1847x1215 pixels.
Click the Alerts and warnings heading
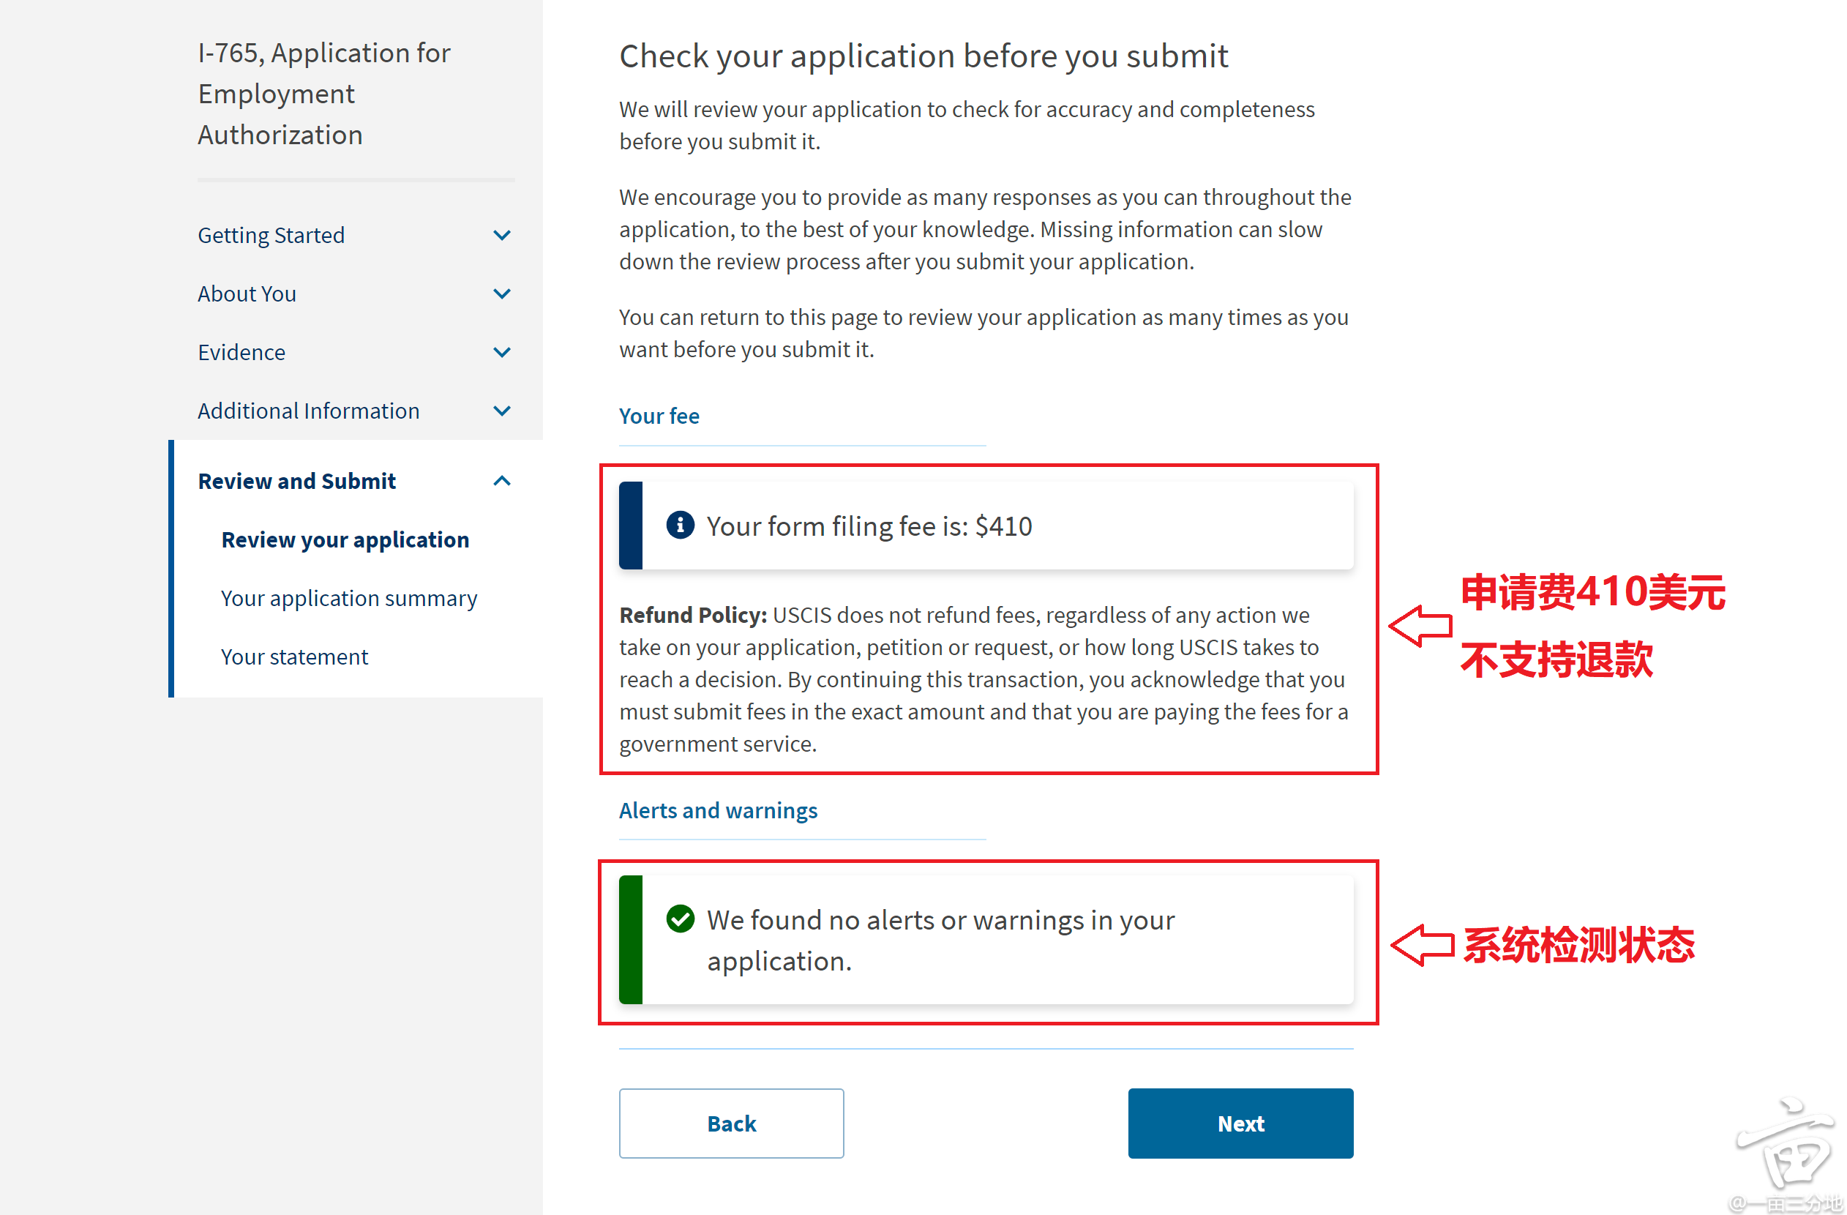pyautogui.click(x=718, y=810)
